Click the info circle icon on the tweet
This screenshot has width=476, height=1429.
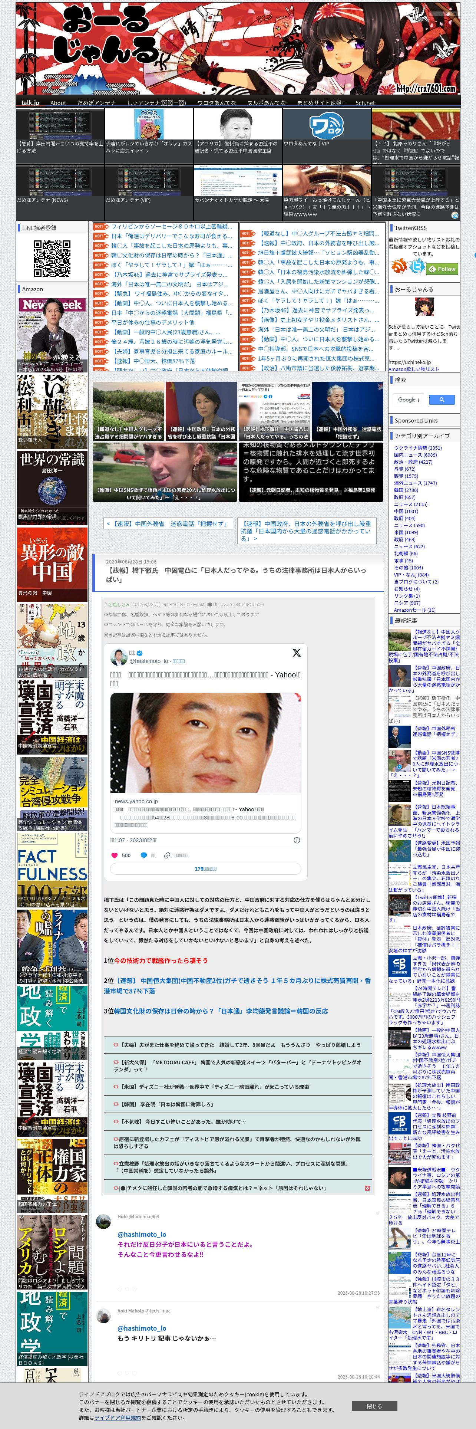(x=297, y=840)
